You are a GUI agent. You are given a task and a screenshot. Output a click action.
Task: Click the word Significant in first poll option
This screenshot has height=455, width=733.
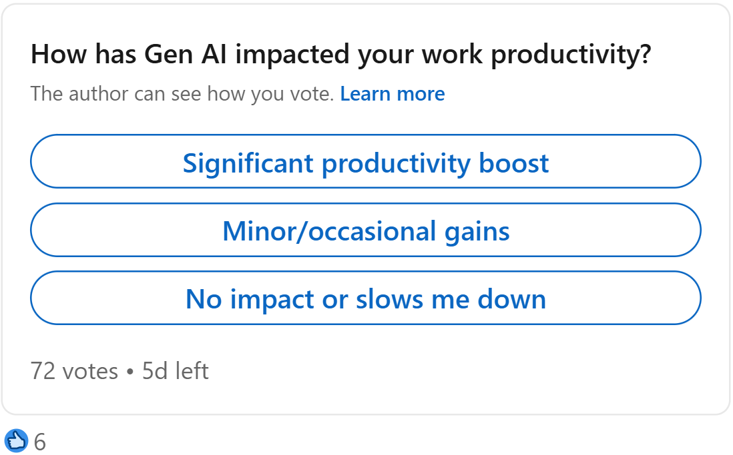pos(248,163)
